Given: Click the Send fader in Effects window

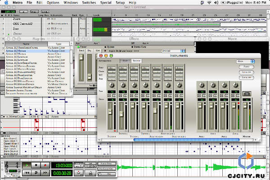Looking at the screenshot, I should tap(81, 57).
